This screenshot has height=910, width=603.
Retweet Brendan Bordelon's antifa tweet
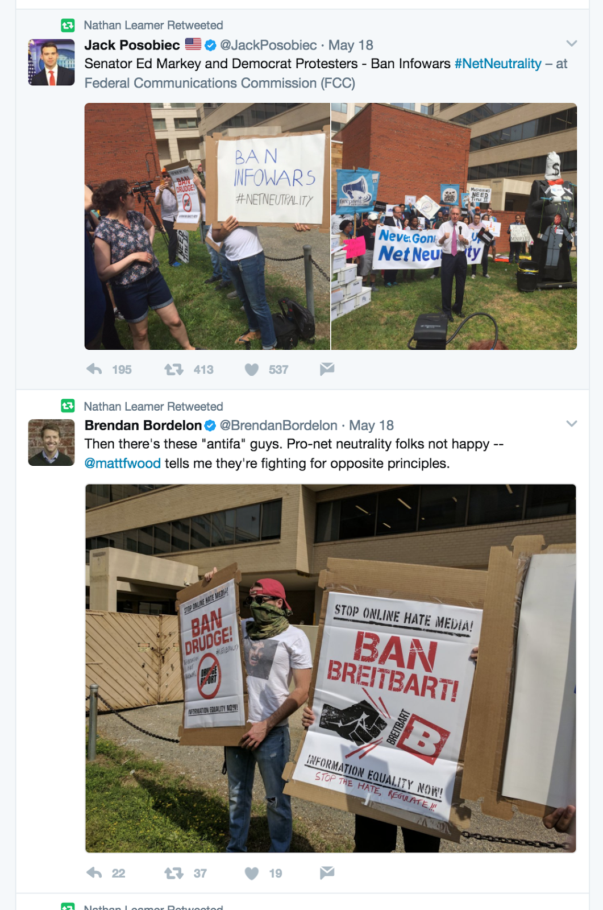coord(174,873)
